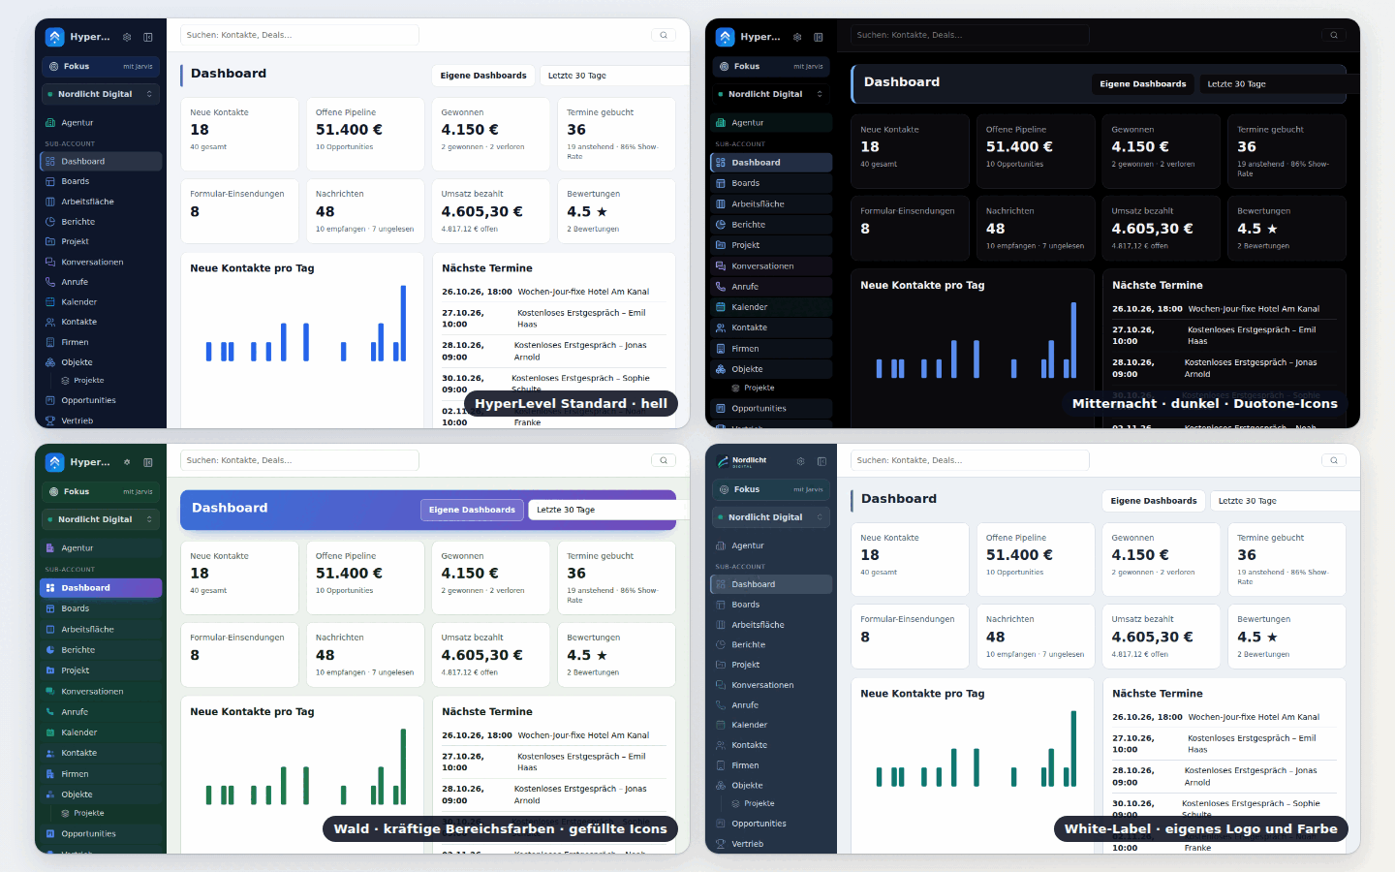Click the Gewonnen 4.150 € card in the light panel

(491, 134)
